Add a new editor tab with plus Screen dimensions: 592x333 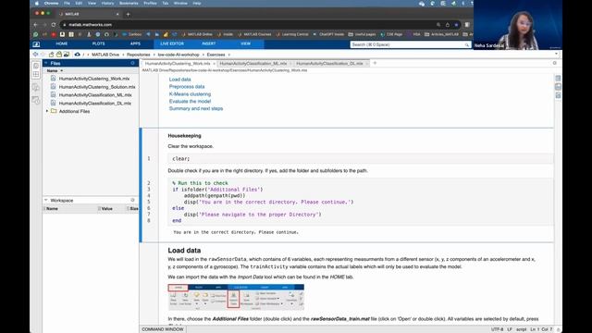(375, 63)
